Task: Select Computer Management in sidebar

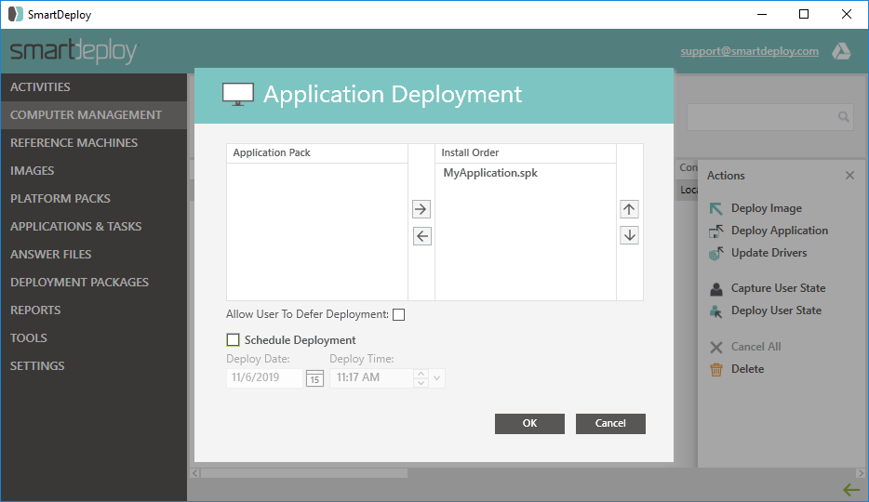Action: click(x=94, y=115)
